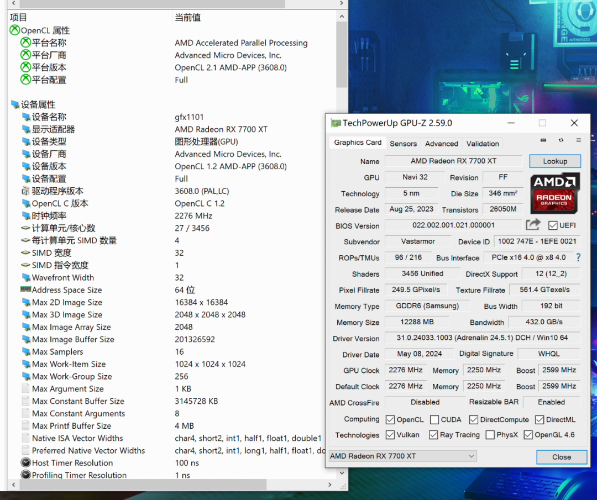This screenshot has height=500, width=597.
Task: Click the BIOS Version field
Action: point(453,225)
